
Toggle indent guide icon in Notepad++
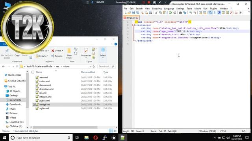[219, 13]
